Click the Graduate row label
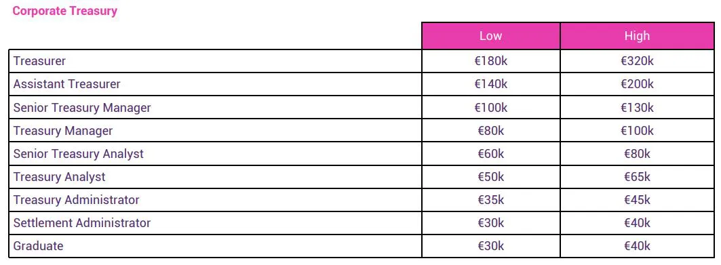Viewport: 721px width, 265px height. point(38,246)
